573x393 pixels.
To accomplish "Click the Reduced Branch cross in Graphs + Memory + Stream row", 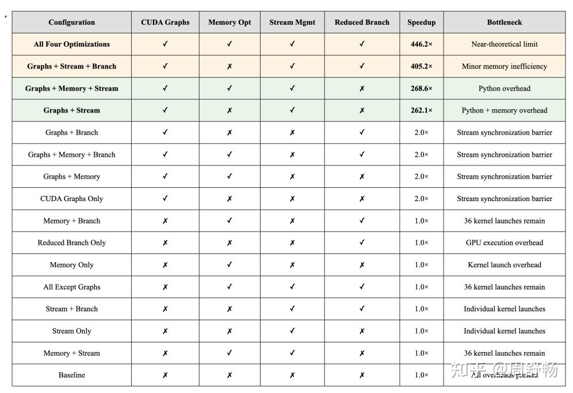I will [362, 88].
